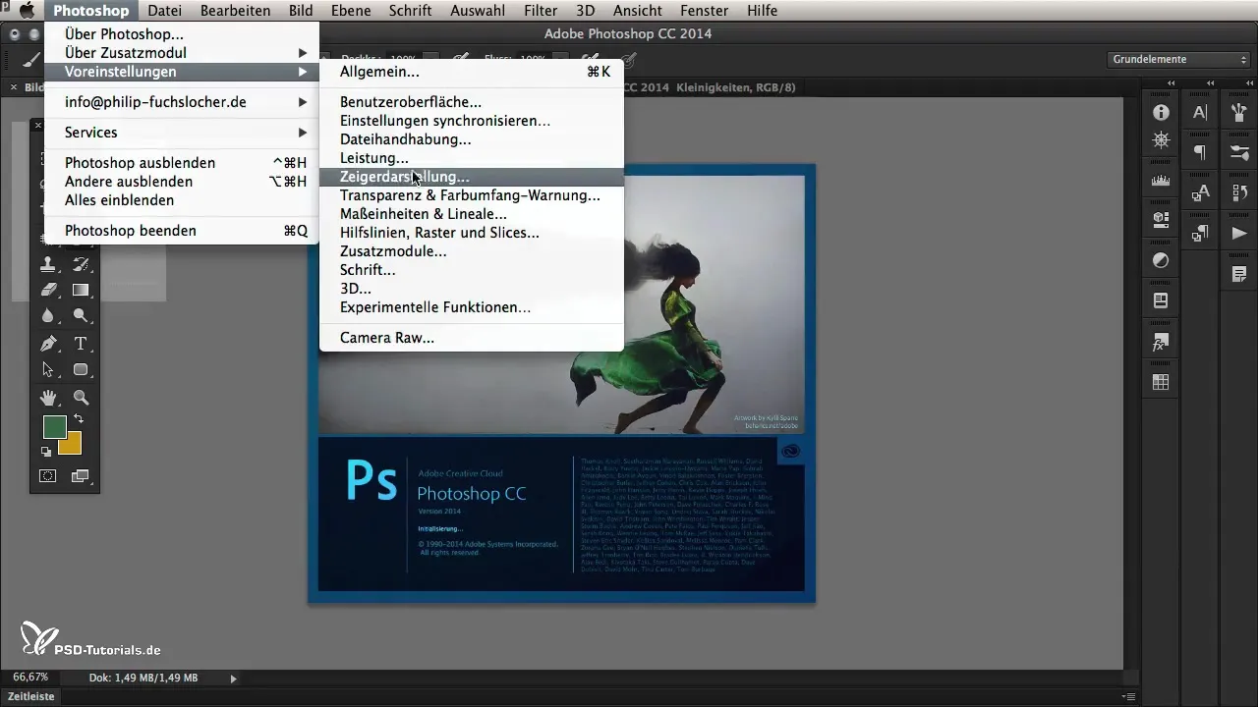Switch to the Zeitleiste panel tab
Viewport: 1258px width, 707px height.
[30, 696]
